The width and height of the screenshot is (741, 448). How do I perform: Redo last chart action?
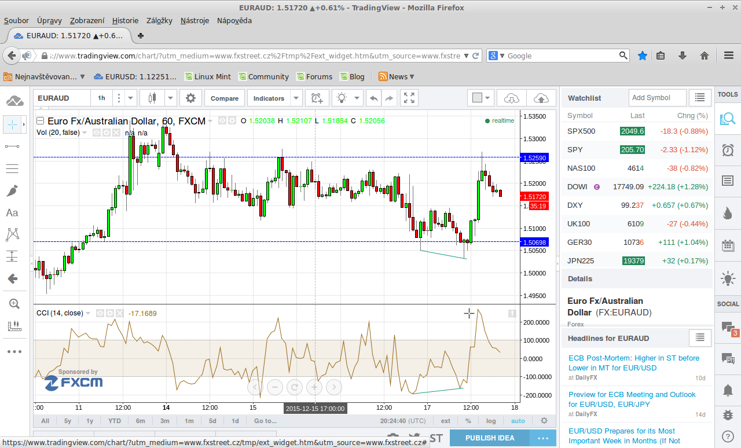coord(389,98)
